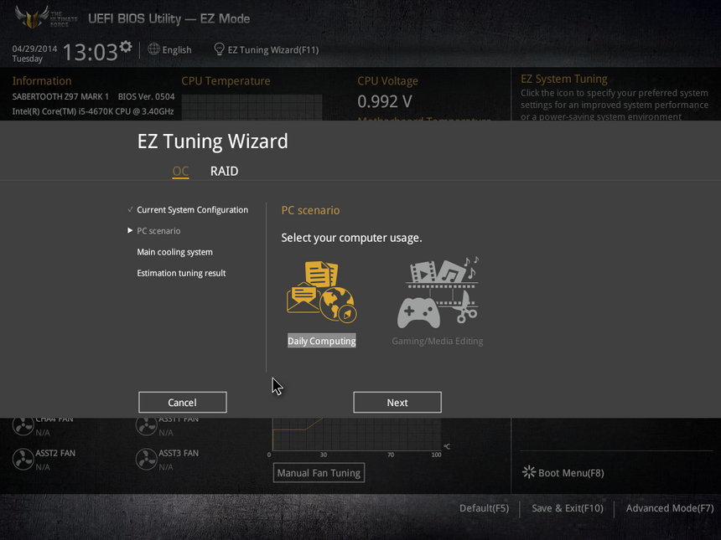This screenshot has width=721, height=540.
Task: Click the EZ Tuning Wizard lightbulb icon
Action: (x=220, y=49)
